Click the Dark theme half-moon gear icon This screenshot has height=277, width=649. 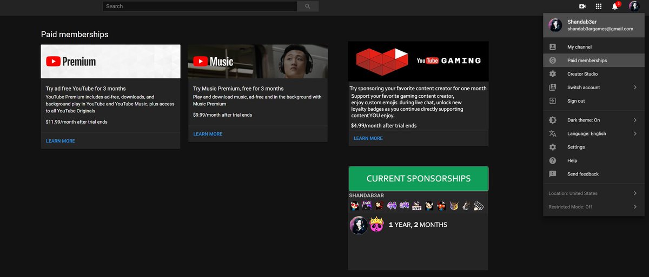(553, 120)
